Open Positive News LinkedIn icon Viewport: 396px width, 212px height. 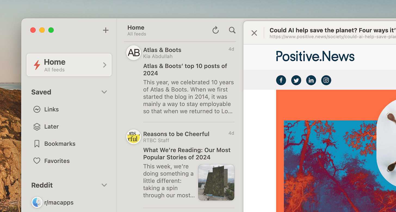(311, 80)
